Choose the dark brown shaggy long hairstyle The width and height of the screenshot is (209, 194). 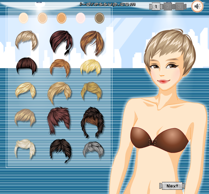pos(92,122)
